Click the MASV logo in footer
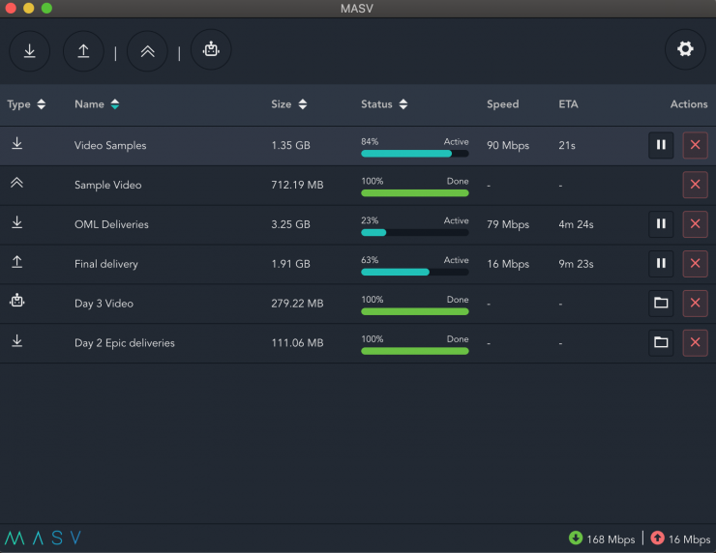716x553 pixels. pos(43,538)
